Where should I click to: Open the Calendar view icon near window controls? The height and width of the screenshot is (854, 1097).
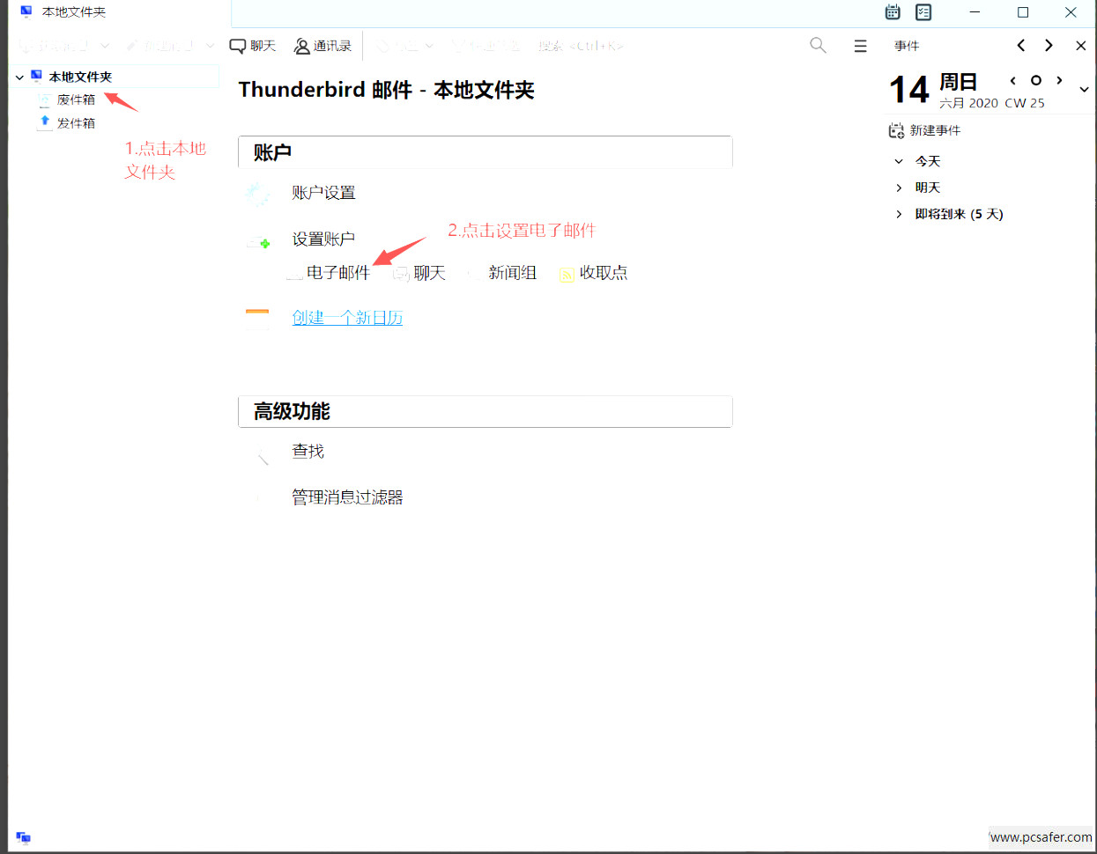point(893,12)
